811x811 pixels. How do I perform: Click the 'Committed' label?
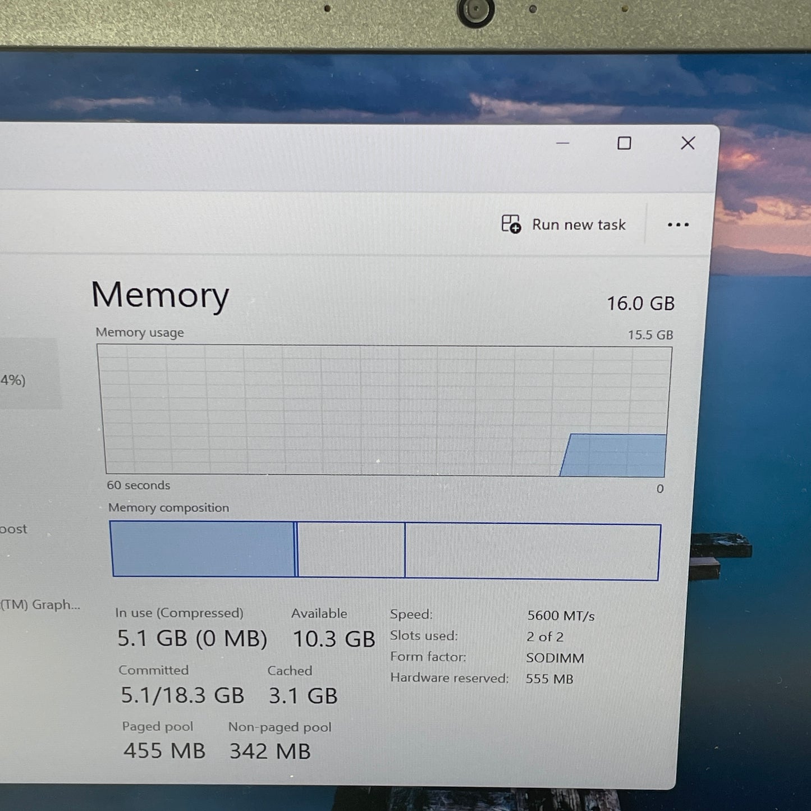click(153, 670)
